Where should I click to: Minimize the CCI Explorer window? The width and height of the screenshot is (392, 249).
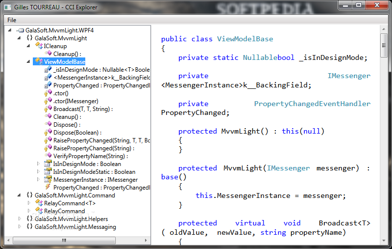[346, 5]
